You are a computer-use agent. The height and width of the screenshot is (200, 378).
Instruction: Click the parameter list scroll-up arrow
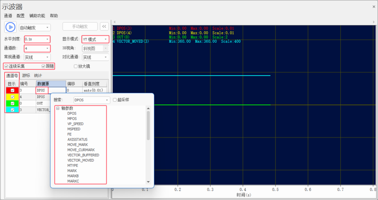[x=148, y=109]
